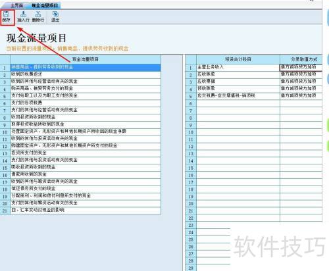This screenshot has width=329, height=271.
Task: Open 分录取值方式 cell for 应收账款 row
Action: [x=301, y=74]
